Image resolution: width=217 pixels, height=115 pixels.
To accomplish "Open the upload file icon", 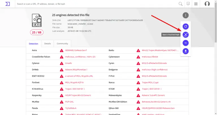I will coord(188,4).
